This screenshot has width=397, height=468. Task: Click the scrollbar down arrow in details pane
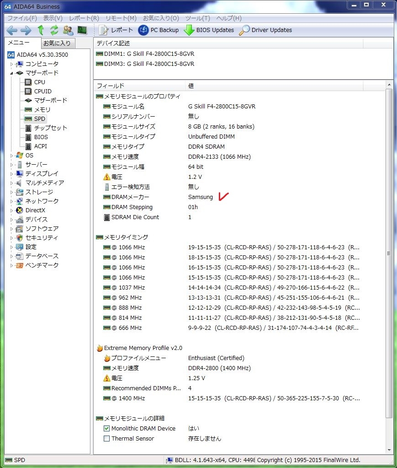click(389, 450)
